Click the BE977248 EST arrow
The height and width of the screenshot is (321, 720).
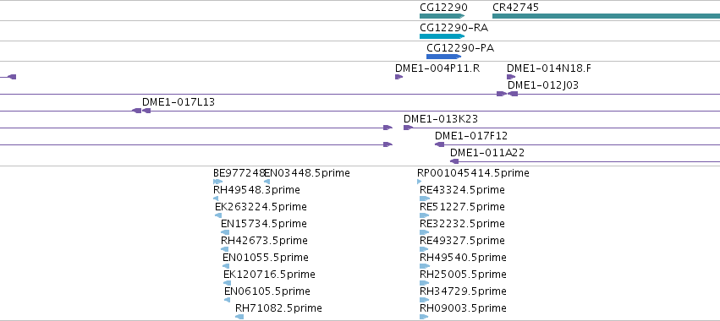(x=217, y=182)
